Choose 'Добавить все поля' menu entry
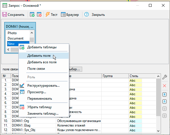The width and height of the screenshot is (170, 135). (x=42, y=62)
